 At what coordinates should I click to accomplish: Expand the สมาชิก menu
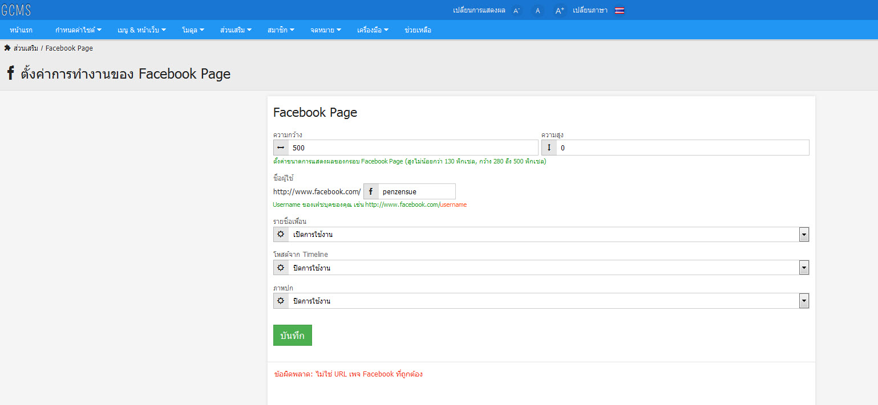(x=281, y=30)
